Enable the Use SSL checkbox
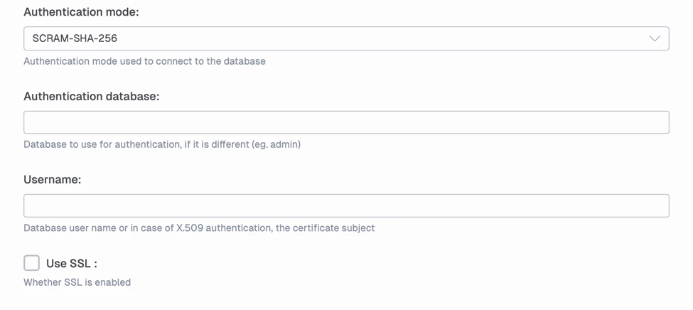Screen dimensions: 693x310 coord(32,263)
